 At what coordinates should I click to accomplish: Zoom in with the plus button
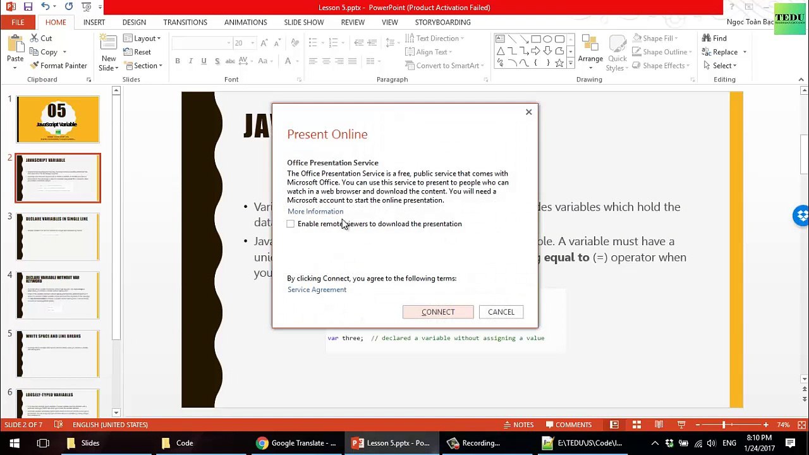766,425
